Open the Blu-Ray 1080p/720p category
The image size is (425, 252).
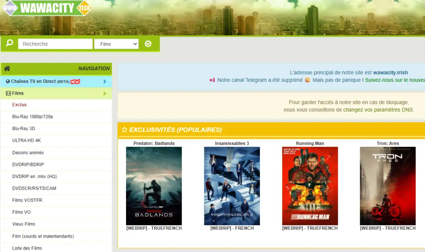(33, 117)
